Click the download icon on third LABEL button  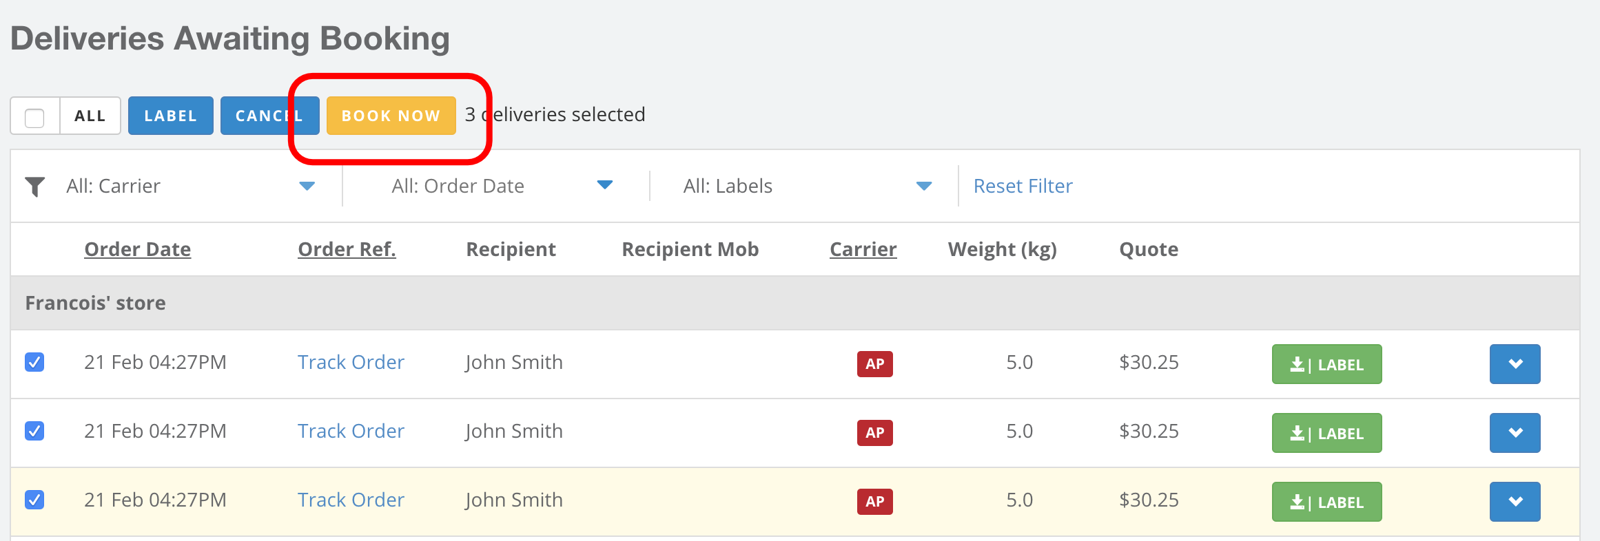[1298, 501]
